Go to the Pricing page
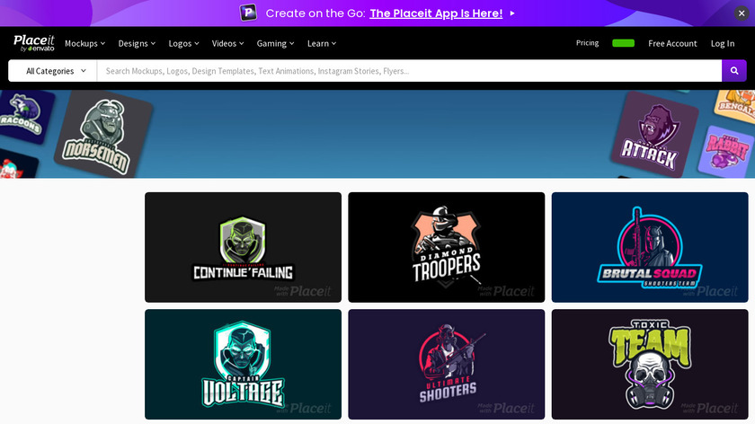This screenshot has width=755, height=424. point(588,43)
